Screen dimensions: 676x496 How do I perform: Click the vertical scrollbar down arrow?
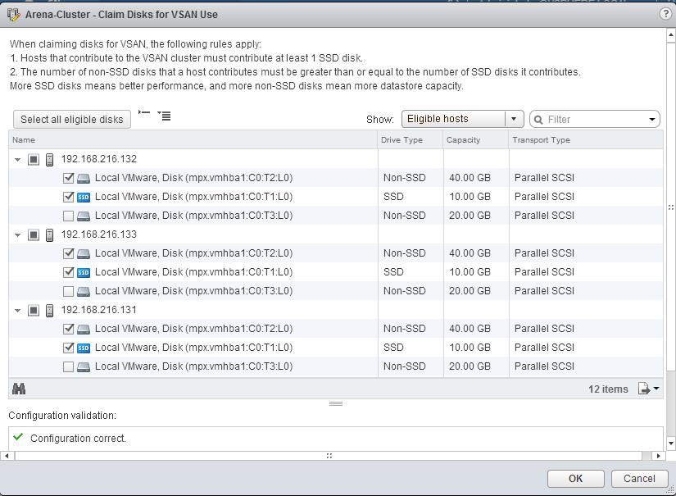(x=671, y=443)
